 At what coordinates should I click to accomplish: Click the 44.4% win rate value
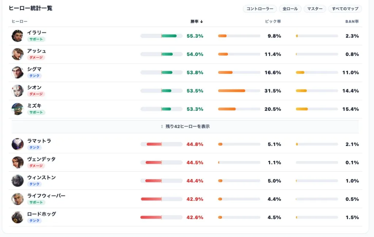pos(195,181)
